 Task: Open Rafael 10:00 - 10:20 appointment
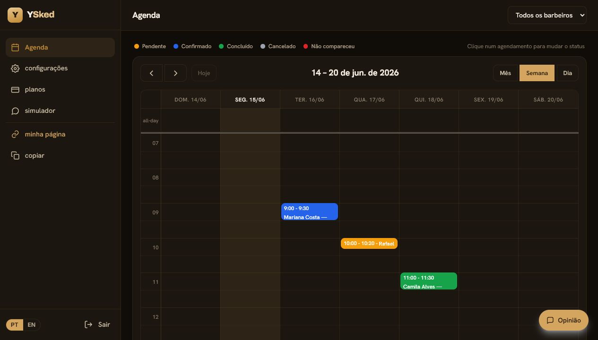coord(369,244)
